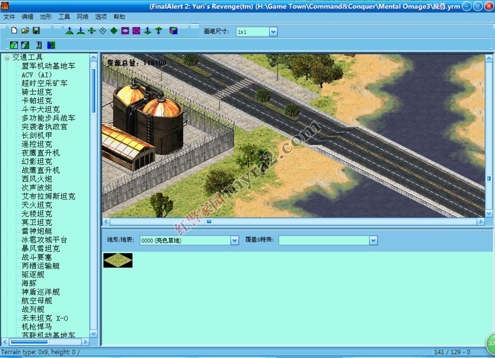The image size is (495, 358).
Task: Click the first purple square field icon
Action: click(125, 31)
